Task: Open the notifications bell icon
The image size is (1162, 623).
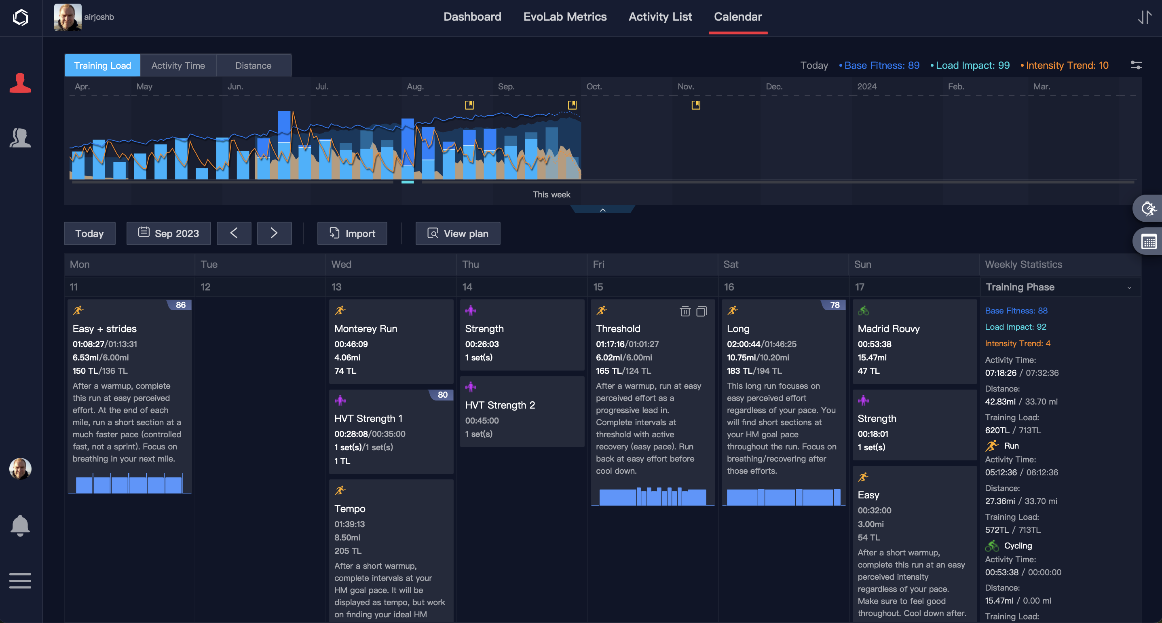Action: (20, 526)
